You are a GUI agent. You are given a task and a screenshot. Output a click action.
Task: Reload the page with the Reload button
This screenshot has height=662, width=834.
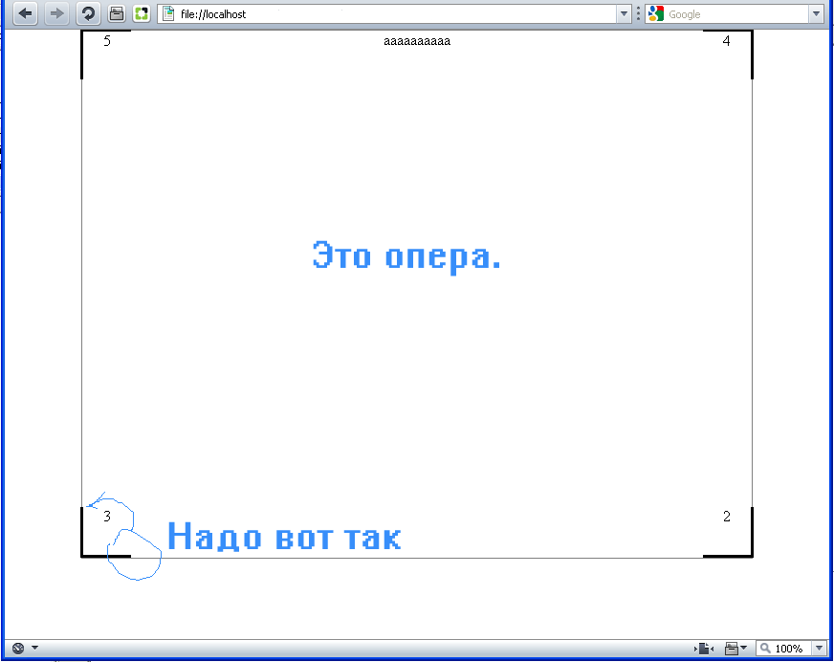click(x=88, y=13)
